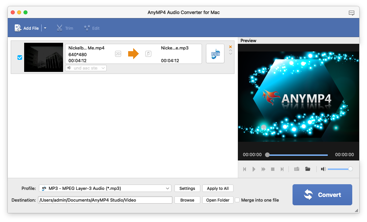Open the MP3 output format selector
This screenshot has height=222, width=367.
[x=215, y=53]
